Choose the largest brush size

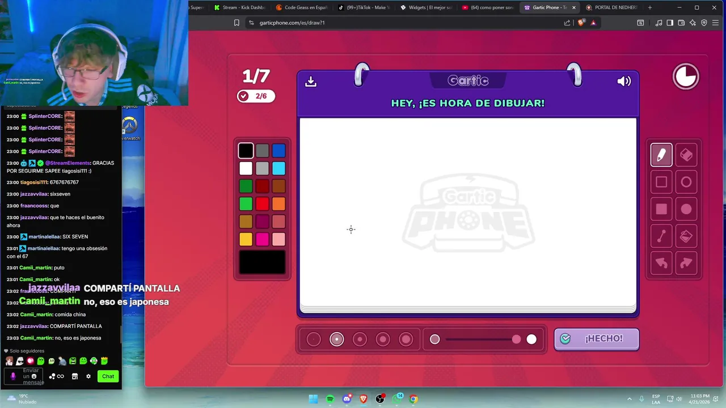(406, 339)
